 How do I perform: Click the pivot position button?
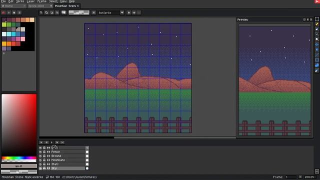pos(93,12)
